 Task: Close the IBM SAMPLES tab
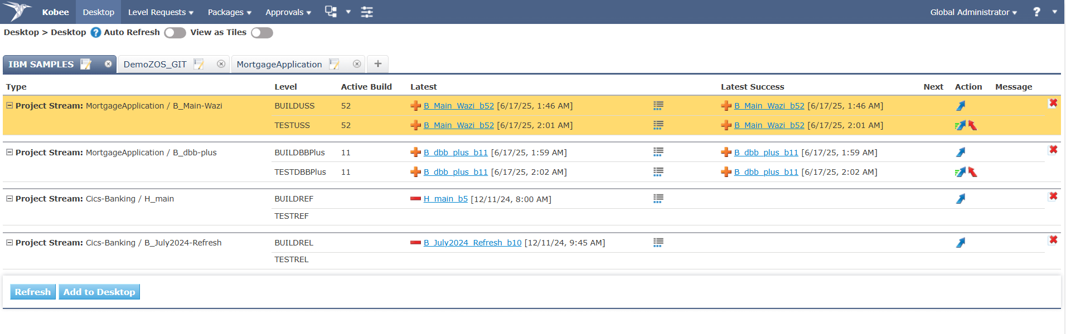(x=108, y=64)
